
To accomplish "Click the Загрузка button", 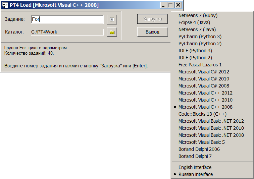I will pyautogui.click(x=152, y=19).
